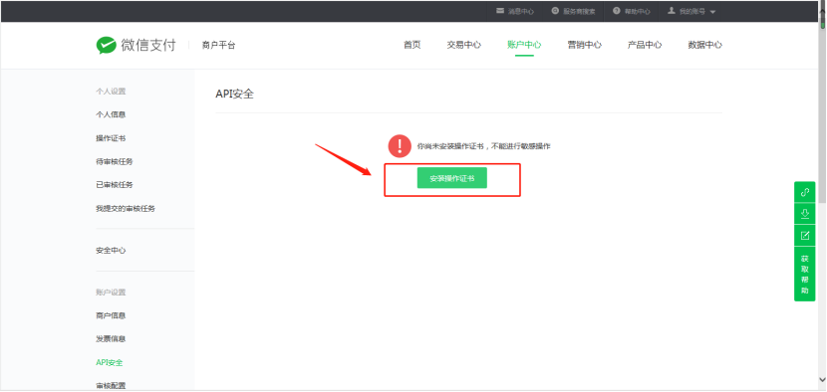Open the 营销中心 tab
The width and height of the screenshot is (827, 392).
585,45
